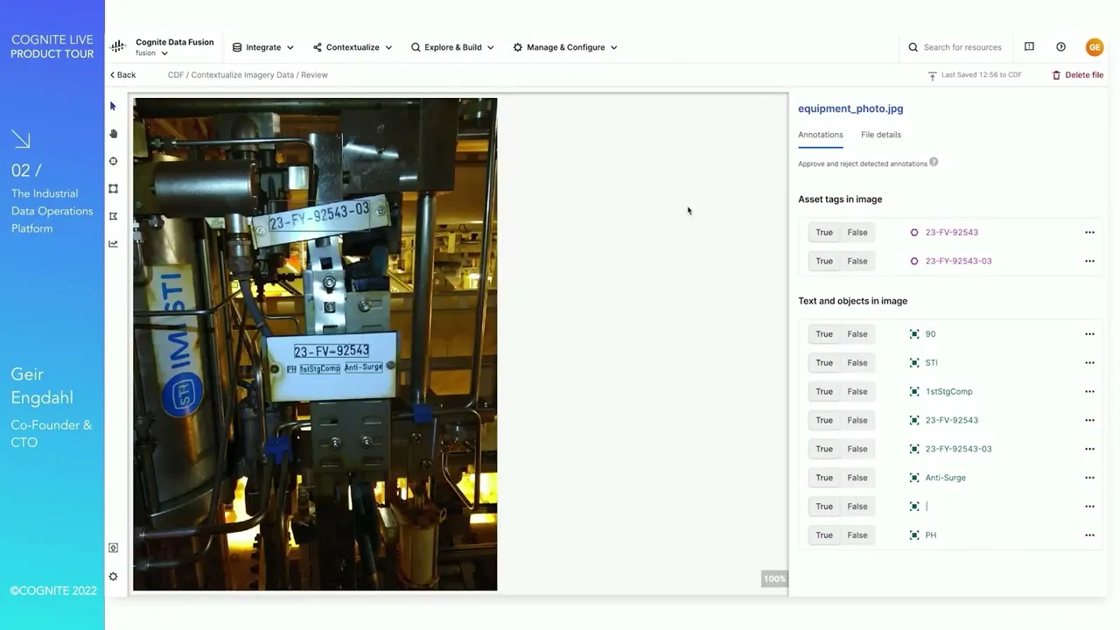Viewport: 1120px width, 630px height.
Task: Click the text icon beside Anti-Surge
Action: [914, 478]
